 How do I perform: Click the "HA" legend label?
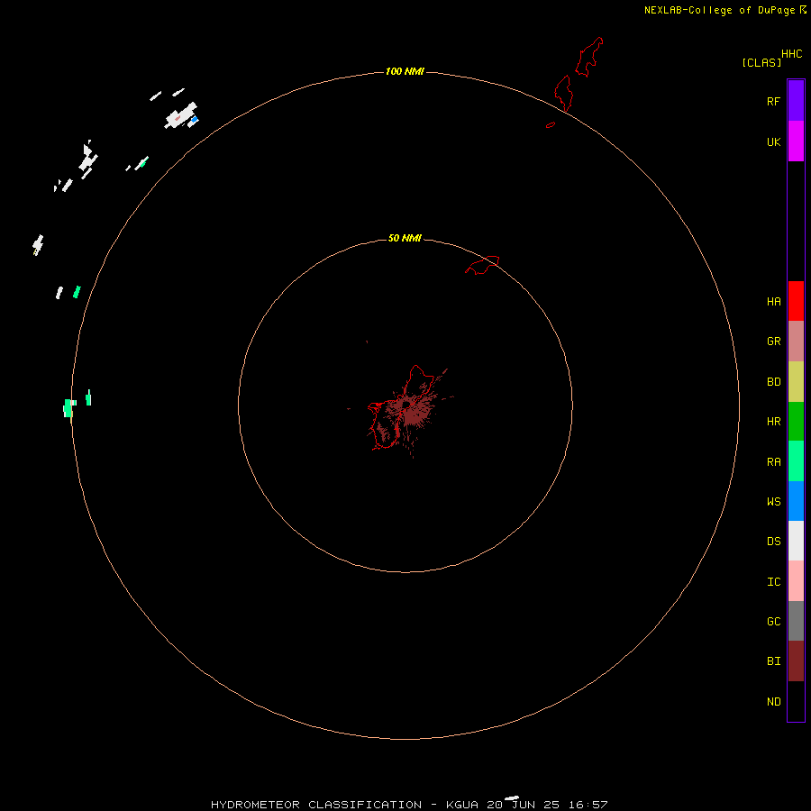tap(774, 302)
